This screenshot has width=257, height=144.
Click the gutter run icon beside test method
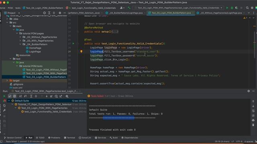[x=73, y=44]
